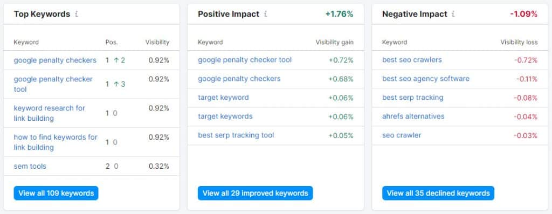This screenshot has width=552, height=214.
Task: Select 'how to find keywords for link building'
Action: [x=56, y=142]
